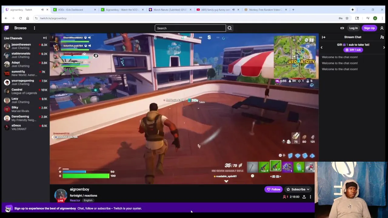Screen dimensions: 388x218
Task: Open summit1g channel avatar
Action: (7, 73)
